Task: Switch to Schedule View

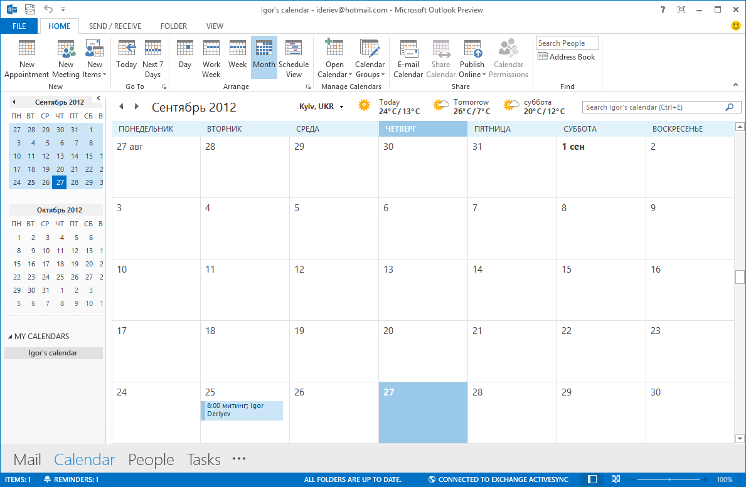Action: tap(294, 58)
